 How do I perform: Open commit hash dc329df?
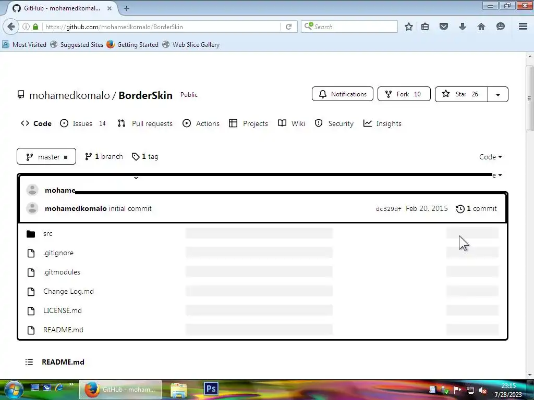pyautogui.click(x=389, y=209)
